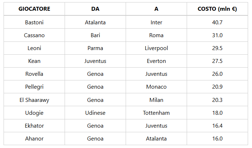Click the Monaco destination cell
Screen dimensions: 252x148
pos(156,87)
